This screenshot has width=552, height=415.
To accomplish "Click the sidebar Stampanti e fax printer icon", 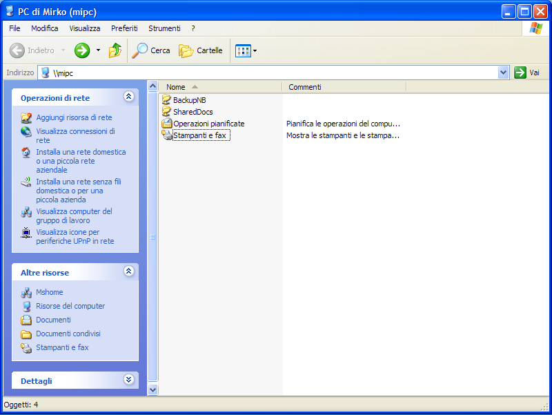I will pyautogui.click(x=26, y=348).
